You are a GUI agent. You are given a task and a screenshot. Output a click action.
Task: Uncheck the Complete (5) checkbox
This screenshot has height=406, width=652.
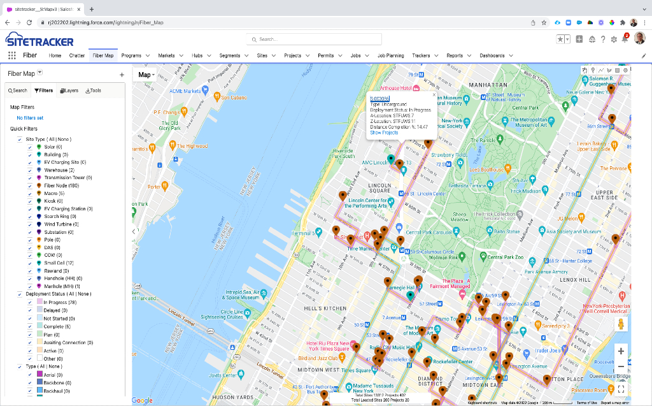click(x=30, y=327)
